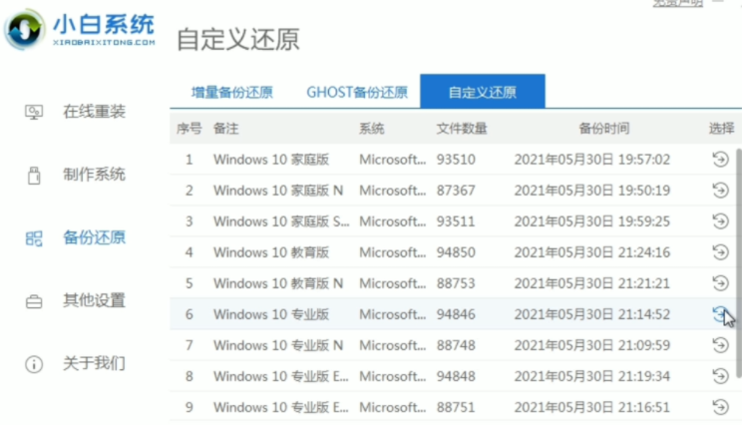Select row text Windows 10 家庭版
This screenshot has width=742, height=426.
[x=271, y=160]
